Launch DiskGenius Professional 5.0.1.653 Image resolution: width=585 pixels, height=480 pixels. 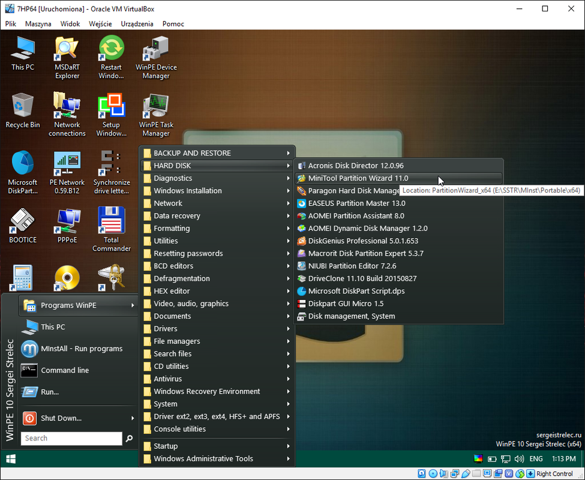click(x=398, y=241)
